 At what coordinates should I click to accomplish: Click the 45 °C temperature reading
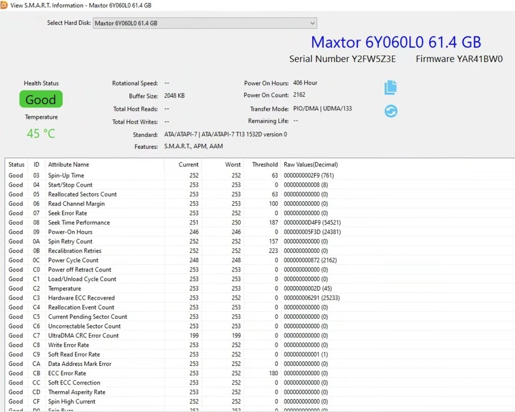click(x=41, y=133)
